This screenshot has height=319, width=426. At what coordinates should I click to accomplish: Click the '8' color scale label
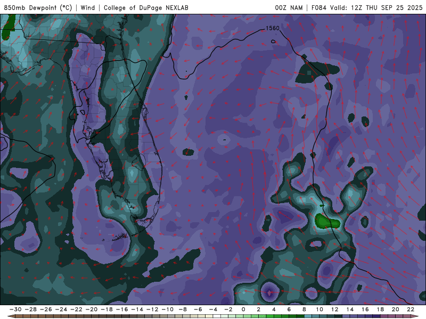304,309
